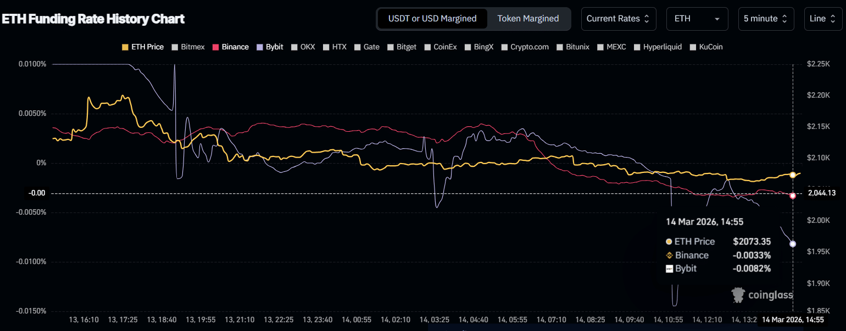Image resolution: width=846 pixels, height=331 pixels.
Task: Click the Binance icon in tooltip
Action: 669,255
